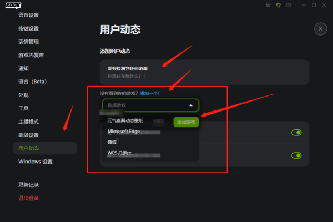The image size is (333, 222).
Task: Click the green 添加游戏 button
Action: pyautogui.click(x=186, y=122)
